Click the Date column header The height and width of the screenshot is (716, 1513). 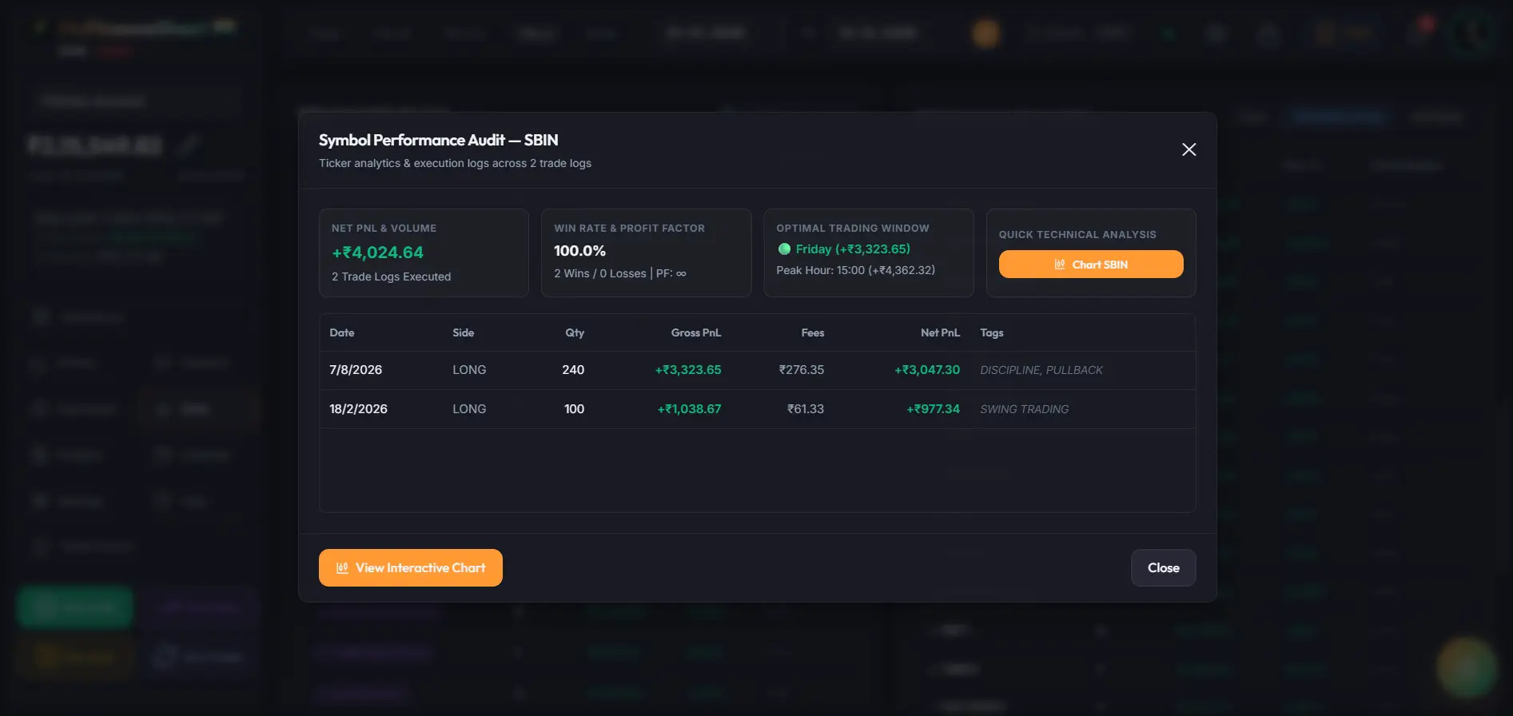pyautogui.click(x=342, y=332)
